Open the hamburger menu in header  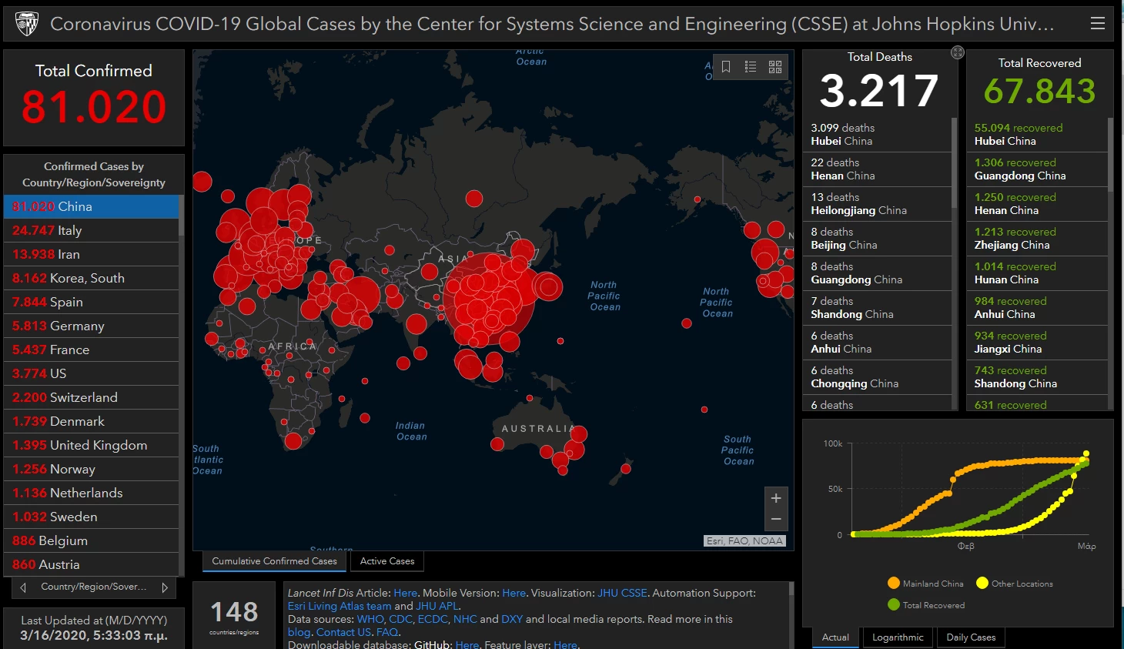(1098, 24)
